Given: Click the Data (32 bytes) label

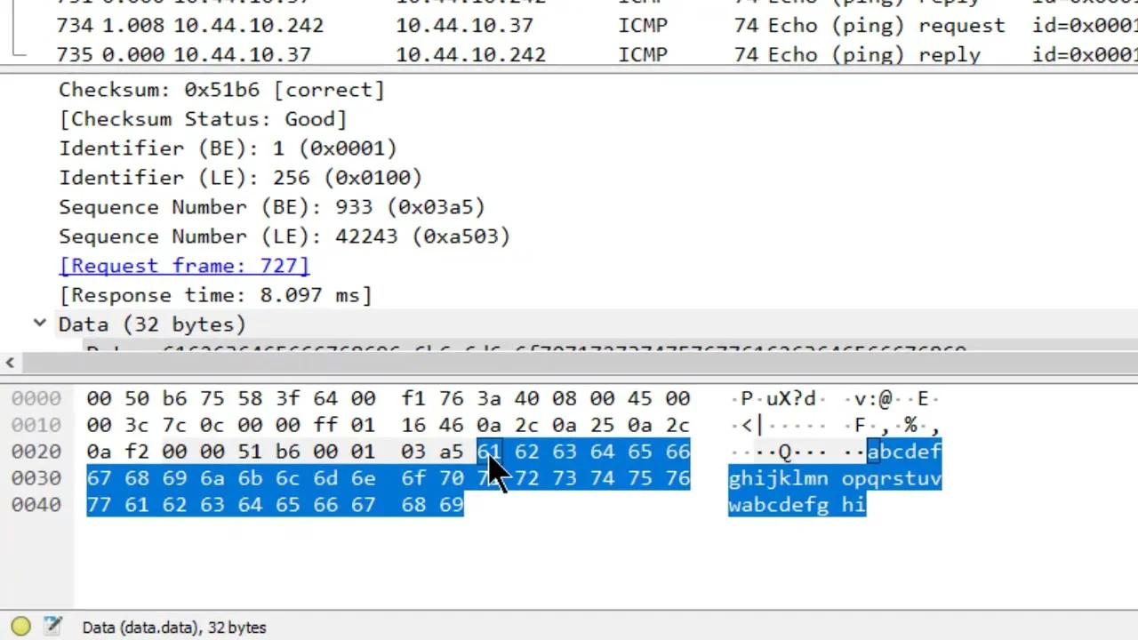Looking at the screenshot, I should [152, 324].
